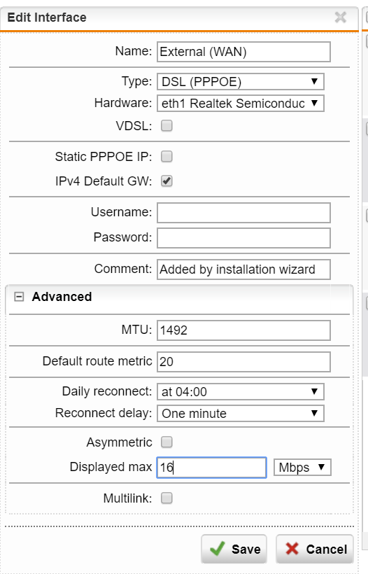The height and width of the screenshot is (574, 368).
Task: Open the Type dropdown showing DSL (PPPOE)
Action: pyautogui.click(x=241, y=82)
